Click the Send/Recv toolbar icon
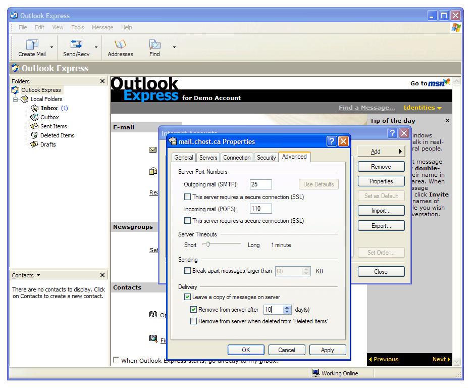 (x=76, y=44)
